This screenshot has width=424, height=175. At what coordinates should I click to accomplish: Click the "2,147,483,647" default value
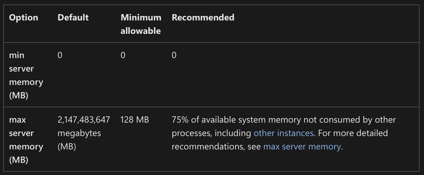(84, 120)
